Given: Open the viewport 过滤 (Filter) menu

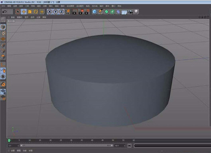Looking at the screenshot, I should (x=38, y=18).
